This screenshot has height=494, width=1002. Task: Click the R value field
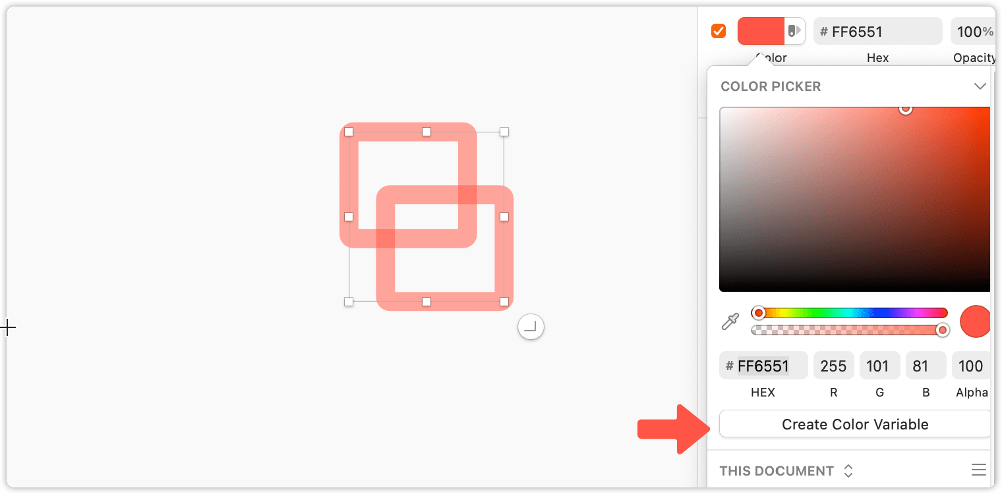pyautogui.click(x=834, y=366)
